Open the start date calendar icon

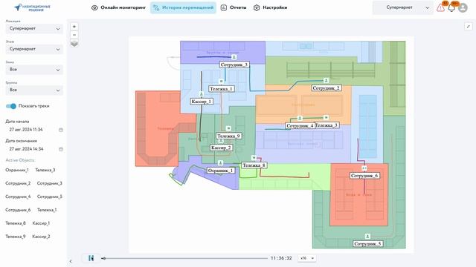61,130
